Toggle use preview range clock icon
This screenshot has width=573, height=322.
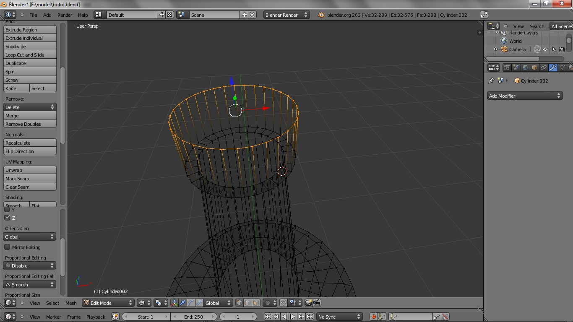point(115,317)
